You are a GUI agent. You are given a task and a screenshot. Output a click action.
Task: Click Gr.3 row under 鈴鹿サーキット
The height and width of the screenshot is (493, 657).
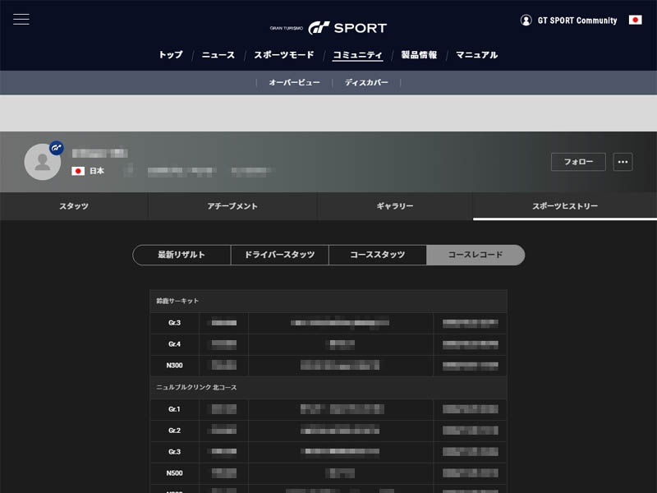pos(328,323)
